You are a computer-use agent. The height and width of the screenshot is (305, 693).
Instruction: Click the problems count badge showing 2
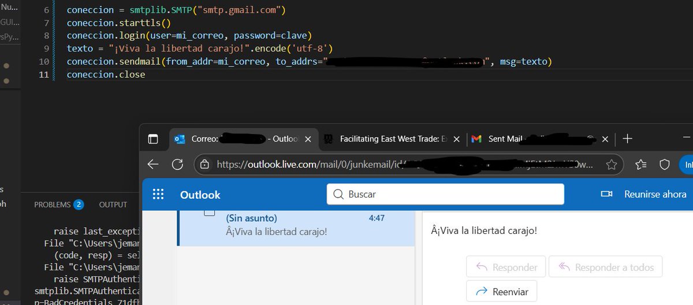coord(79,204)
